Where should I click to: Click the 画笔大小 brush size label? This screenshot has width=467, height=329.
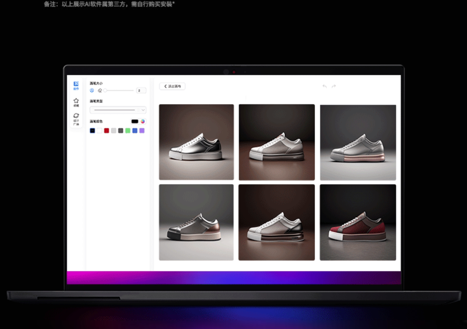pyautogui.click(x=96, y=83)
